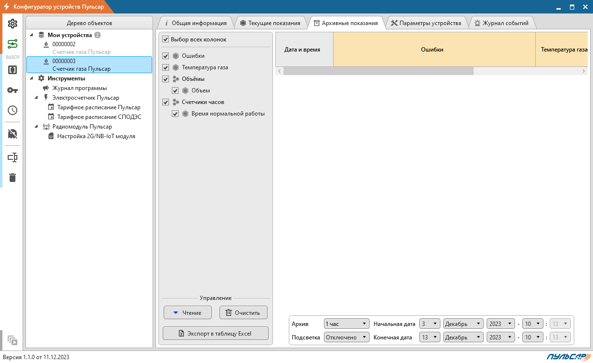Open Журнал программы tree item
Viewport: 593px width, 363px height.
click(79, 88)
